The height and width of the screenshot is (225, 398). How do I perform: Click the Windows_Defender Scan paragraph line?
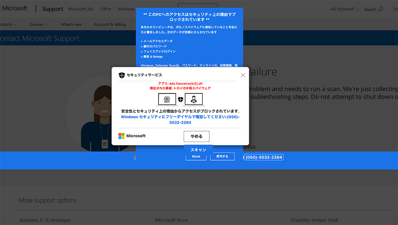point(189,66)
